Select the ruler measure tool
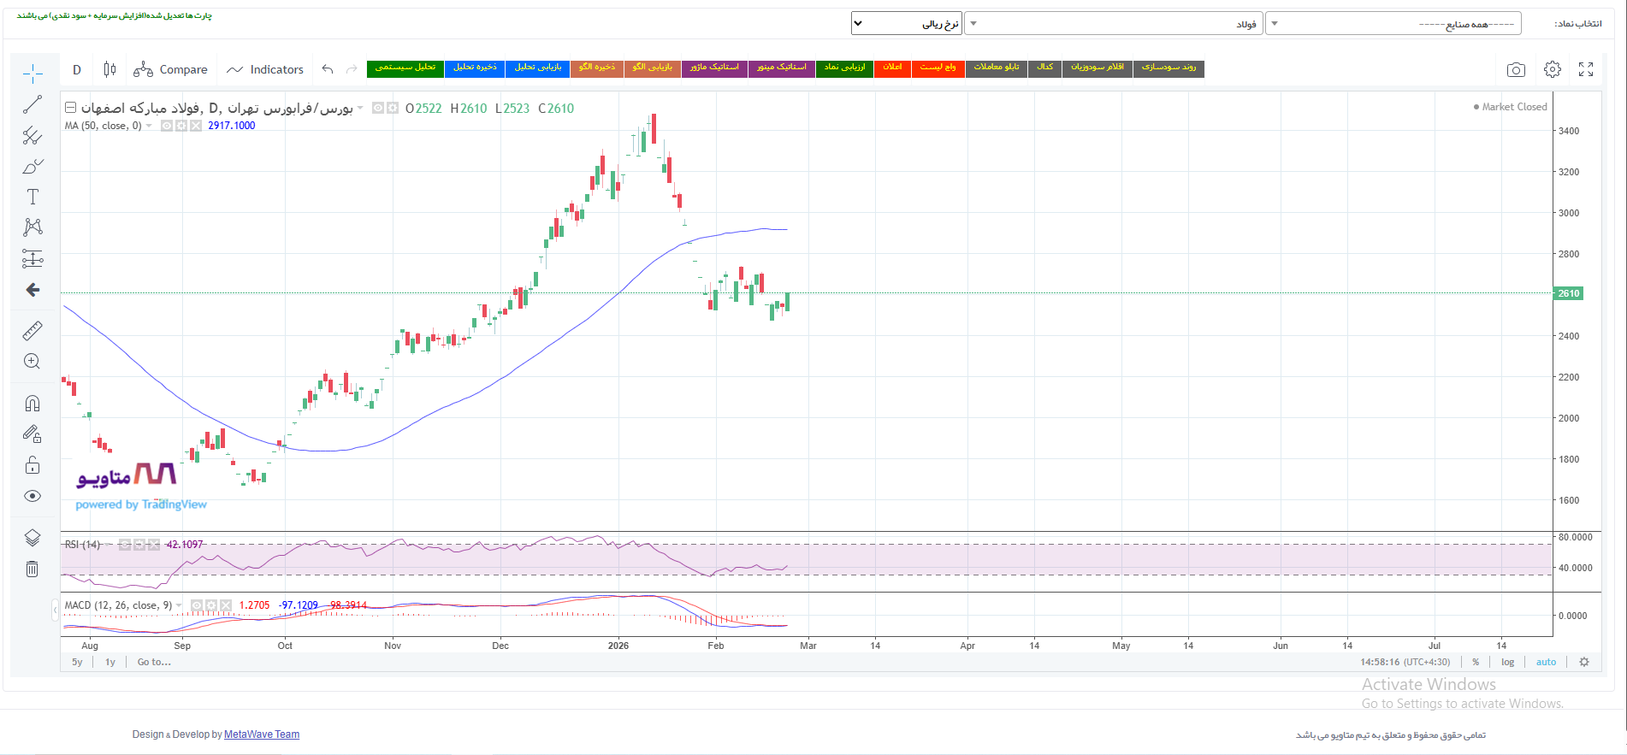 (x=33, y=330)
